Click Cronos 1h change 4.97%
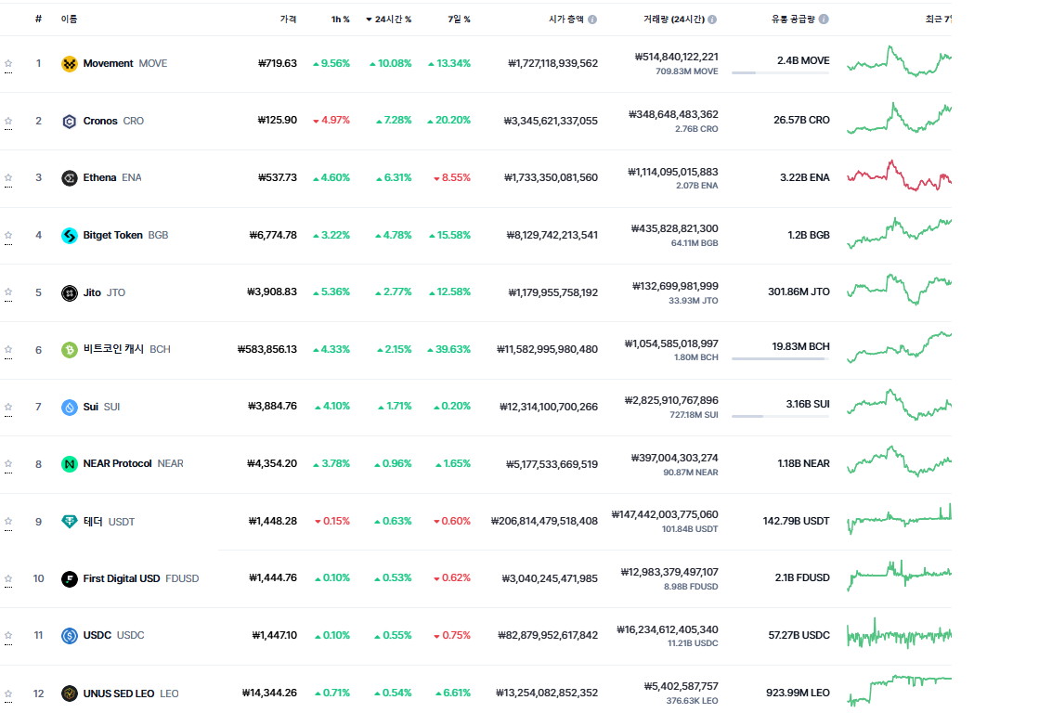This screenshot has width=1052, height=713. coord(331,121)
